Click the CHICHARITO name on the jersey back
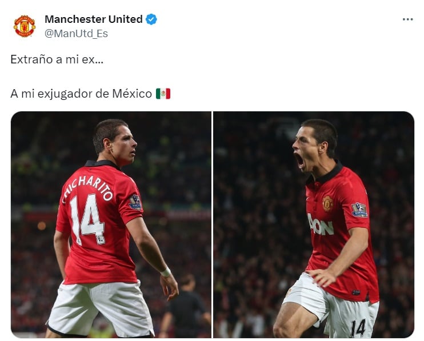This screenshot has height=341, width=424. pyautogui.click(x=87, y=188)
